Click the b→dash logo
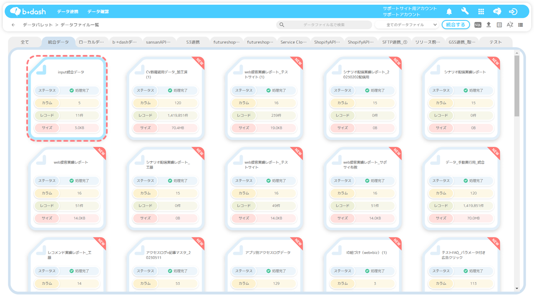Viewport: 534px width, 300px height. [28, 11]
